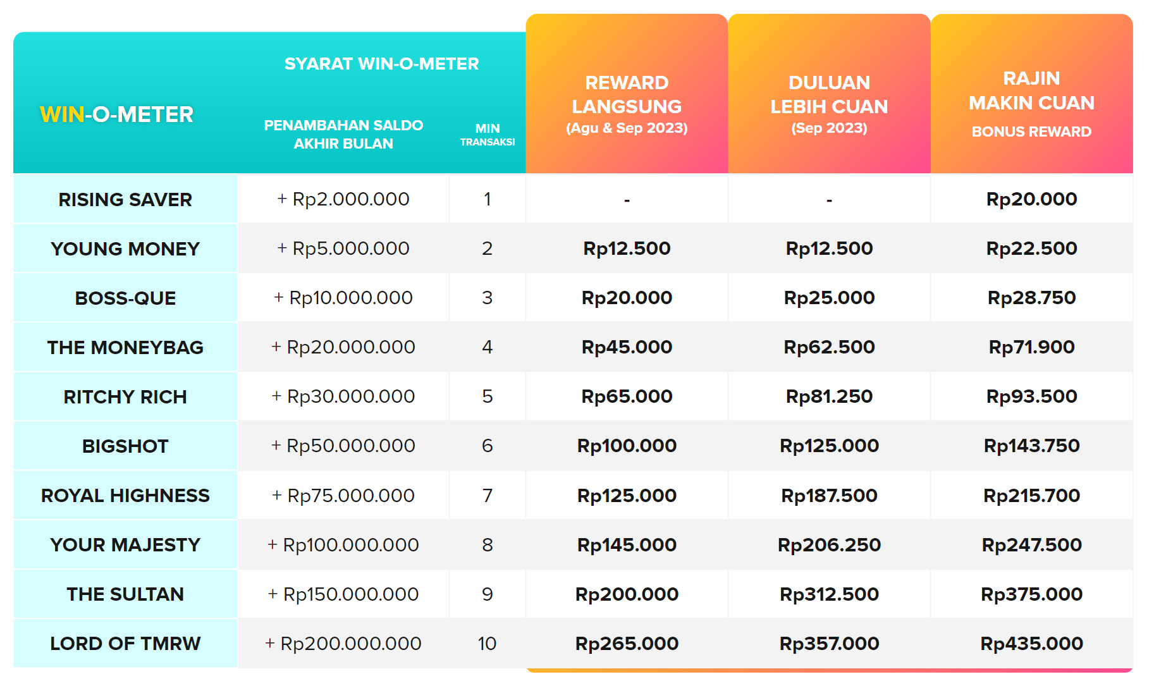This screenshot has height=681, width=1154.
Task: Open the DULUAN LEBIH CUAN column header
Action: click(829, 104)
